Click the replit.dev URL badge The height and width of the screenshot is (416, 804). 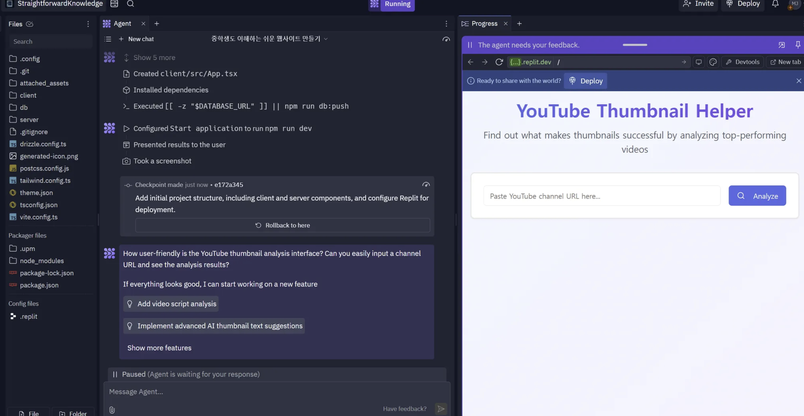coord(531,62)
